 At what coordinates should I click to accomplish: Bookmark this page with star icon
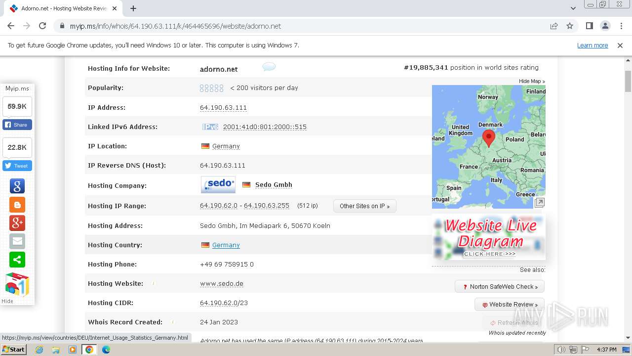(570, 26)
